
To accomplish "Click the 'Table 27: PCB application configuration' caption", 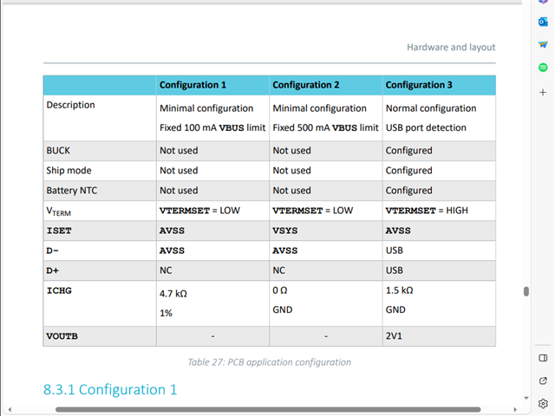I will point(270,362).
